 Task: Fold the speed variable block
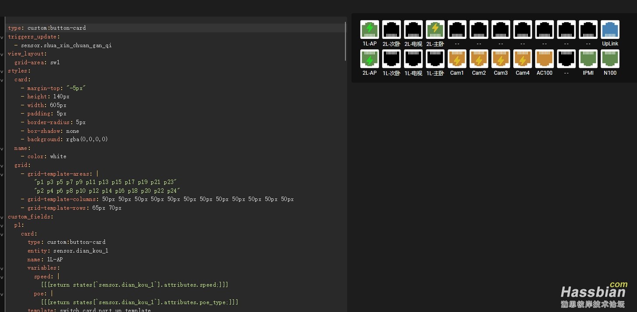pyautogui.click(x=2, y=277)
